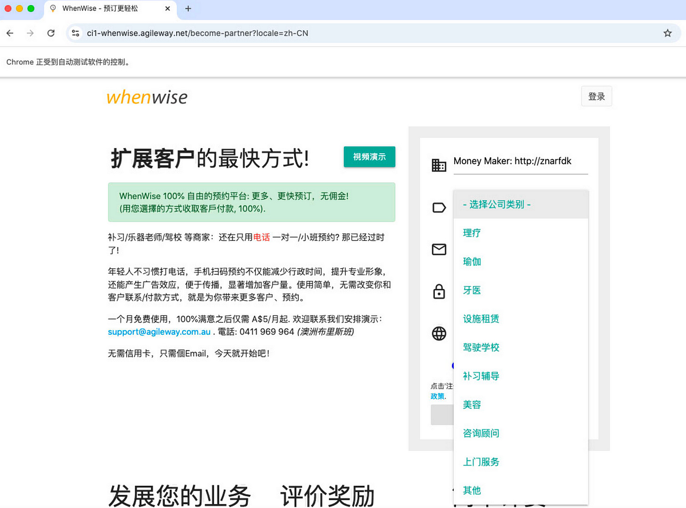Close the WhenWise tab

tap(167, 8)
